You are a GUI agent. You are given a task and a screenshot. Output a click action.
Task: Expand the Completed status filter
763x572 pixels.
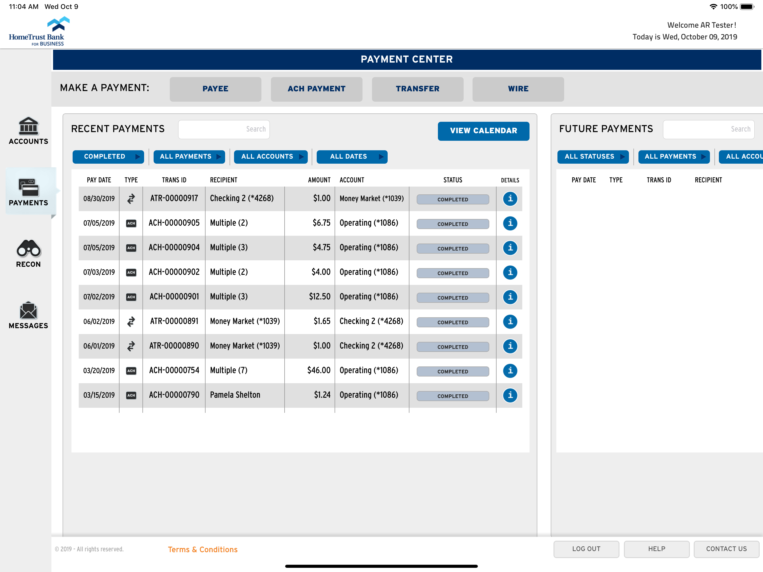tap(108, 157)
